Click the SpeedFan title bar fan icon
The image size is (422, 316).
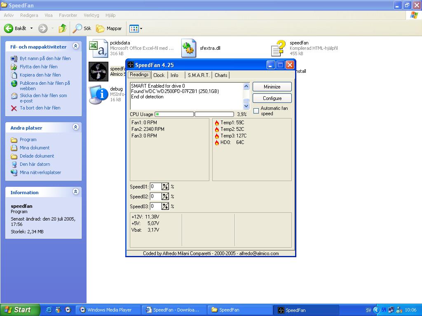131,65
